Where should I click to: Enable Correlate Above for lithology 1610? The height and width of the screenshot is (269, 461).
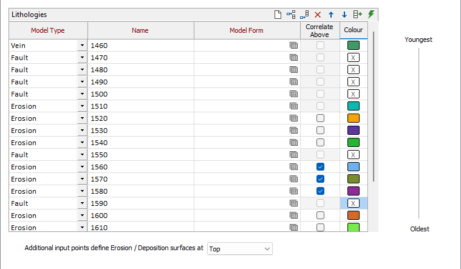(x=320, y=227)
